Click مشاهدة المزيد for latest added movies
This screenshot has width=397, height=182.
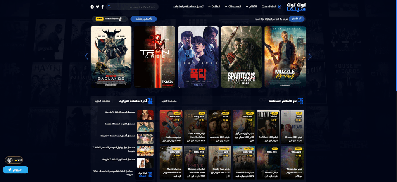click(x=169, y=101)
